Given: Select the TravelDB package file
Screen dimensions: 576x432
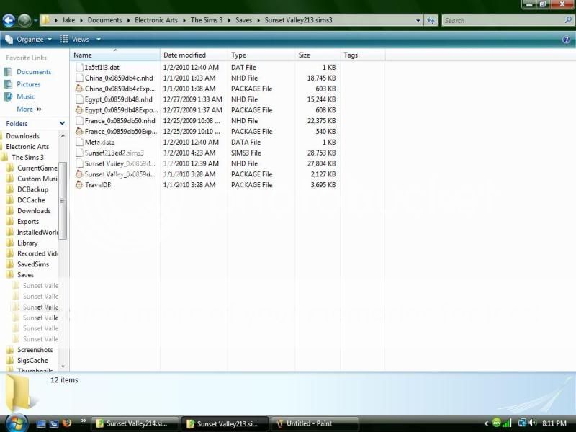Looking at the screenshot, I should pos(97,185).
